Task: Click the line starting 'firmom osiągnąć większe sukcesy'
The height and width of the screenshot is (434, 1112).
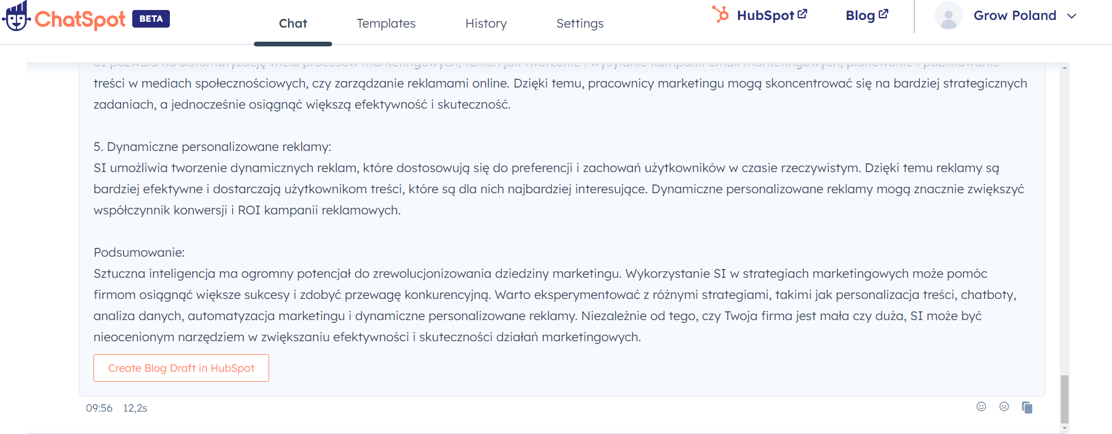Action: pyautogui.click(x=555, y=295)
